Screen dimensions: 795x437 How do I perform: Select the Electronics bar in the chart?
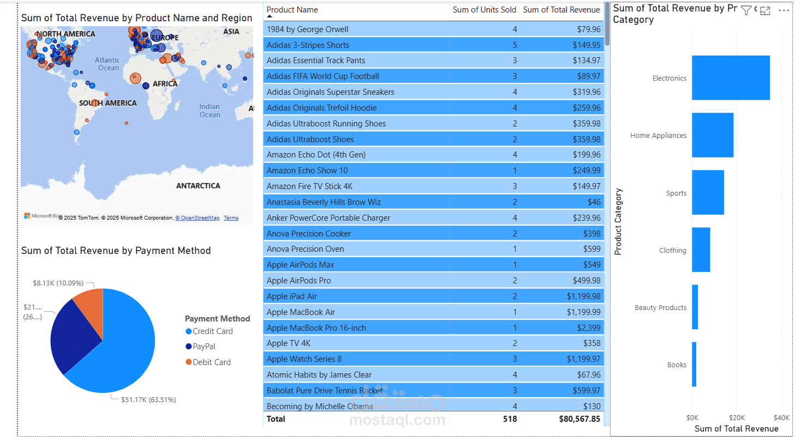[731, 78]
